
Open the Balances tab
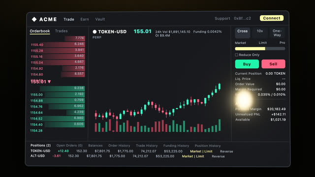(x=95, y=146)
